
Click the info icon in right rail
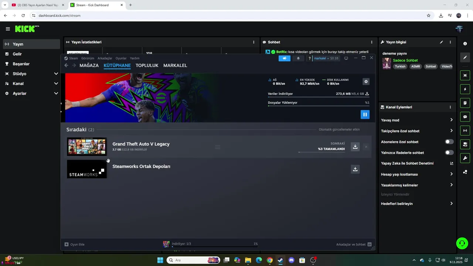coord(465,44)
